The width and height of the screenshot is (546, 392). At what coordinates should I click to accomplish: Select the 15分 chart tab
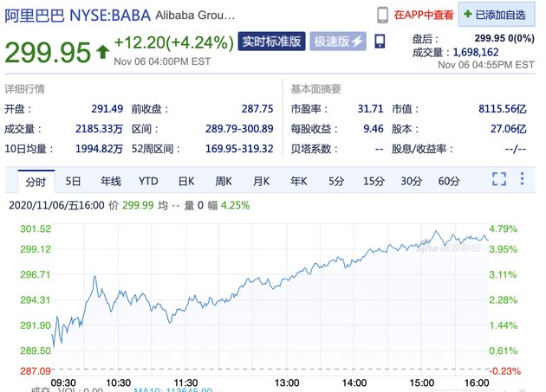[x=374, y=181]
